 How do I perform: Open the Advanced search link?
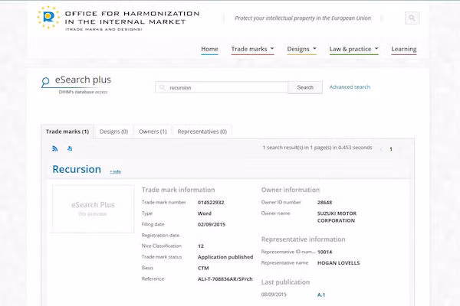point(350,87)
